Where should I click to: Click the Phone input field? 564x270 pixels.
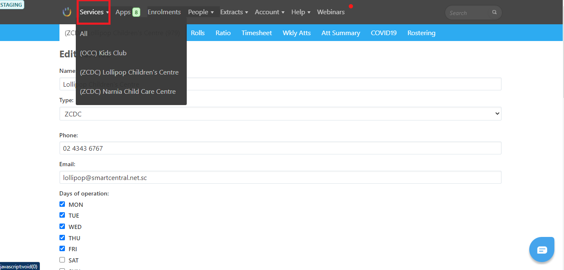(281, 148)
